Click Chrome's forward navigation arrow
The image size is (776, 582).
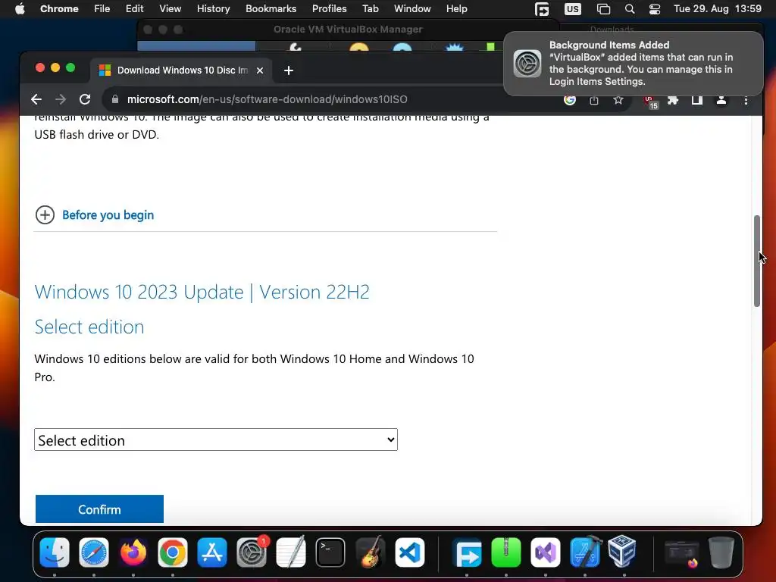[x=61, y=99]
